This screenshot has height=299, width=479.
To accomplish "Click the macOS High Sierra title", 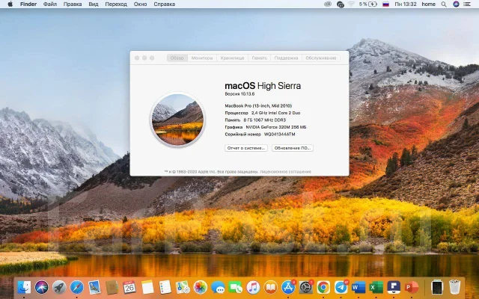I will [263, 86].
